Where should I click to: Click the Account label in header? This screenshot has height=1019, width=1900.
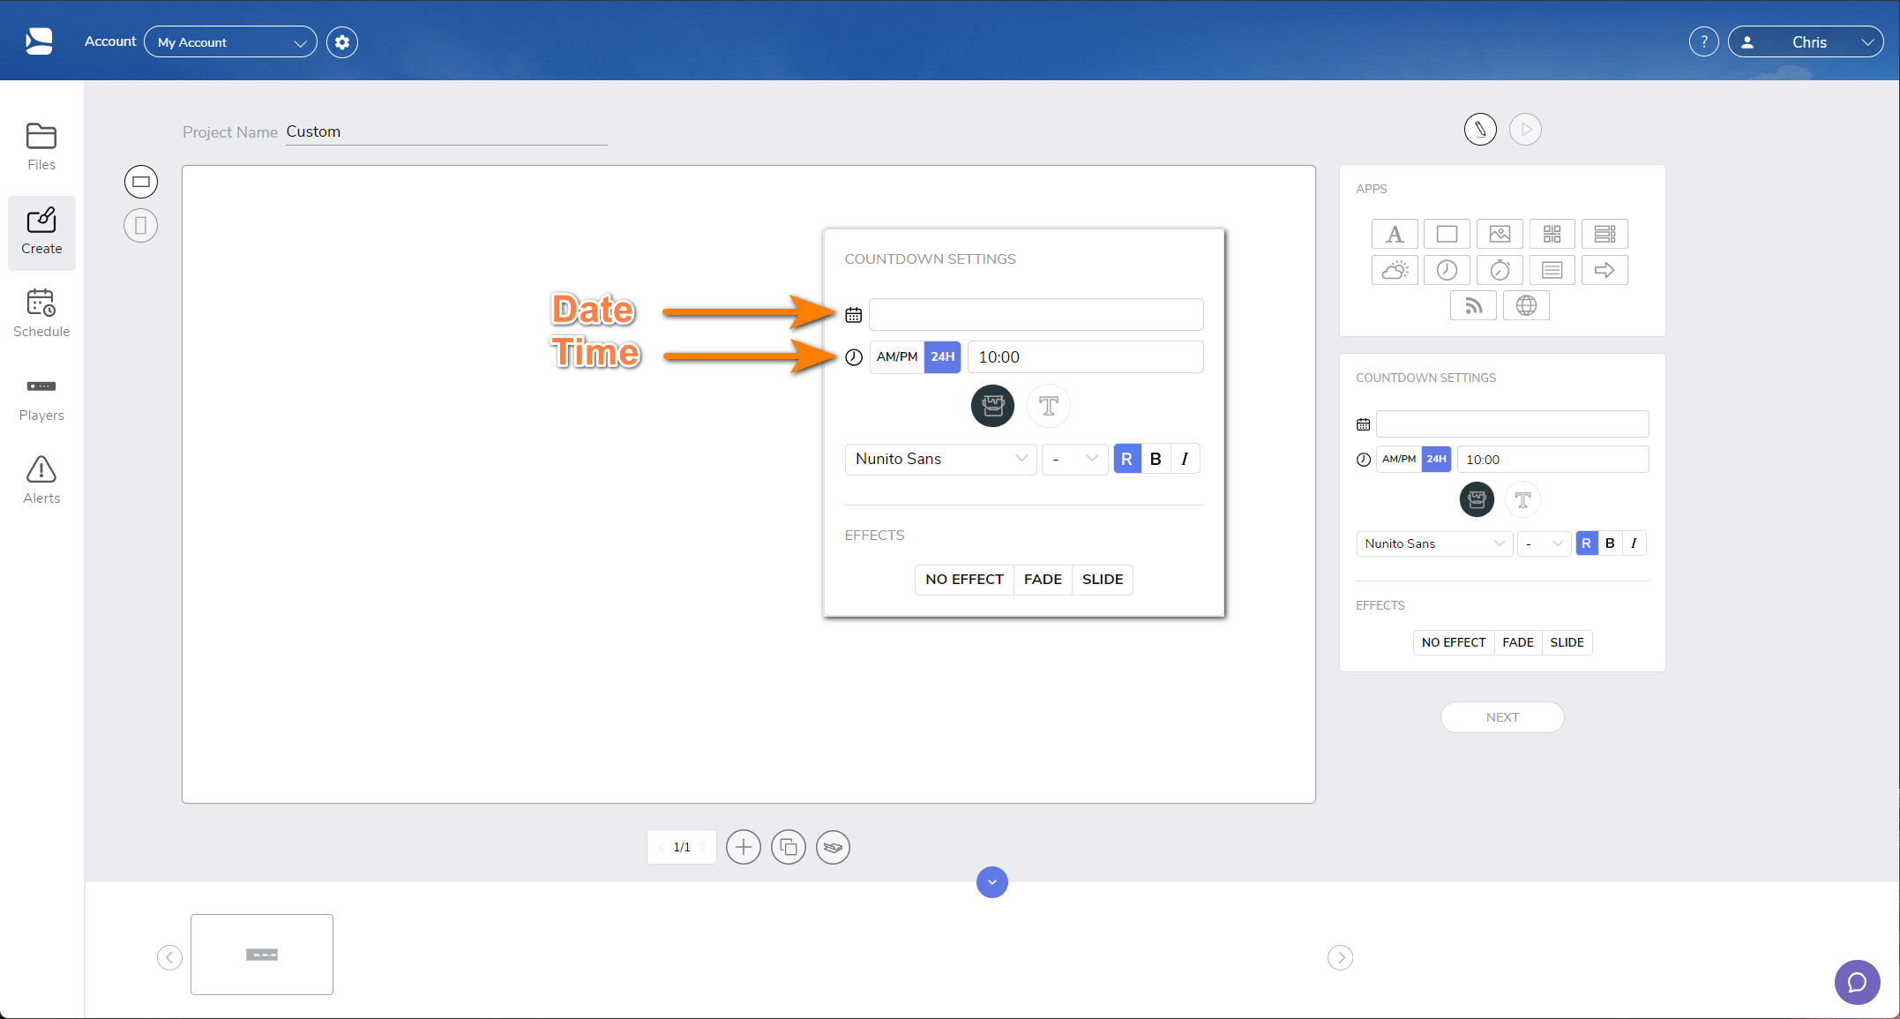point(110,41)
